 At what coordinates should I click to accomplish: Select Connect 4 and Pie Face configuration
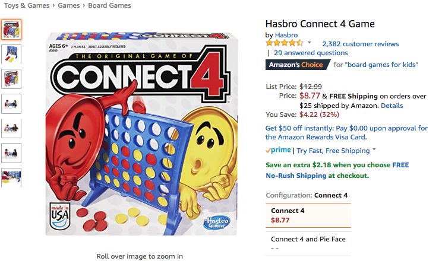coord(308,243)
